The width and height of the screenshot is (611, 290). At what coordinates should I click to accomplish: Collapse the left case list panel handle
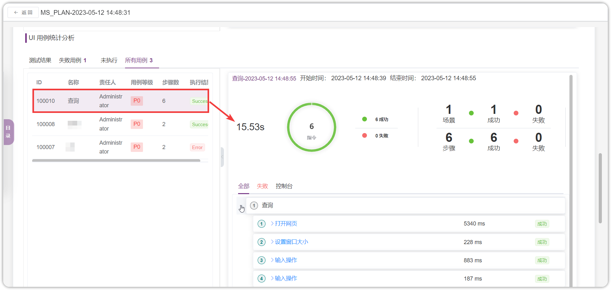click(222, 157)
